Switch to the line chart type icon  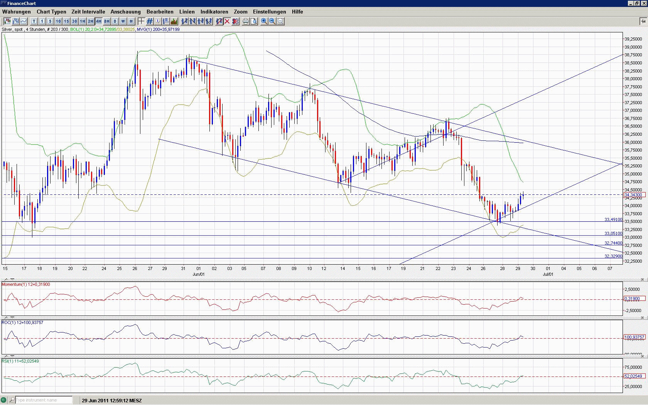pos(24,21)
